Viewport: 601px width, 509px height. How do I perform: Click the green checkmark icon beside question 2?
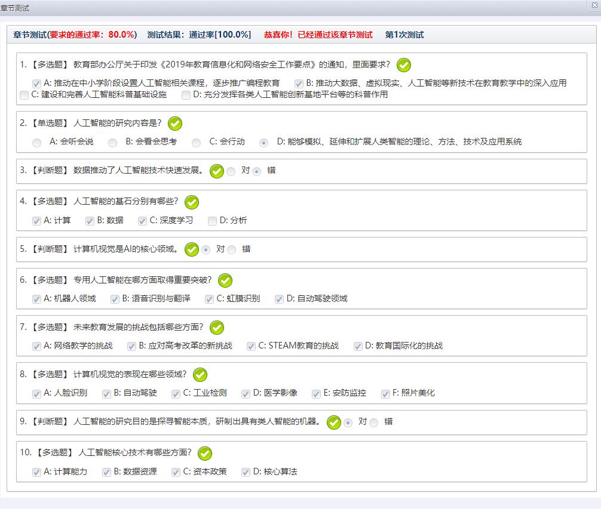pos(175,124)
